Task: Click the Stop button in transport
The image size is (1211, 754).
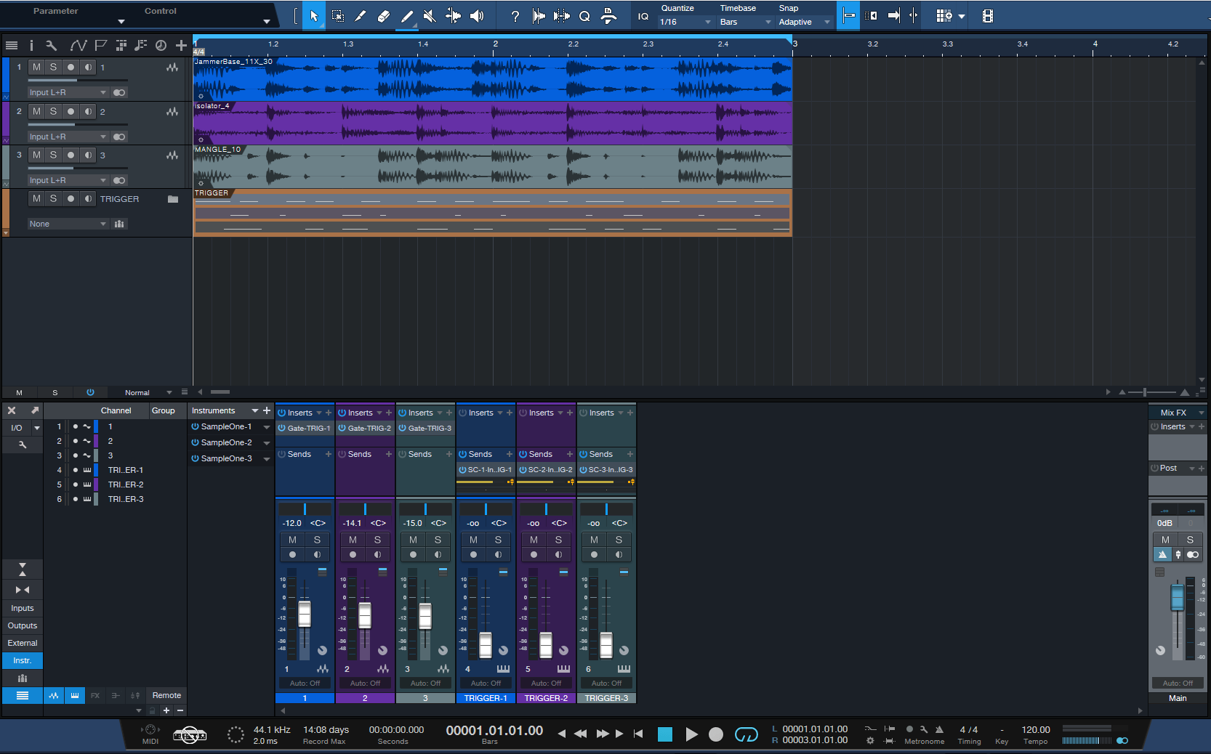Action: coord(665,734)
